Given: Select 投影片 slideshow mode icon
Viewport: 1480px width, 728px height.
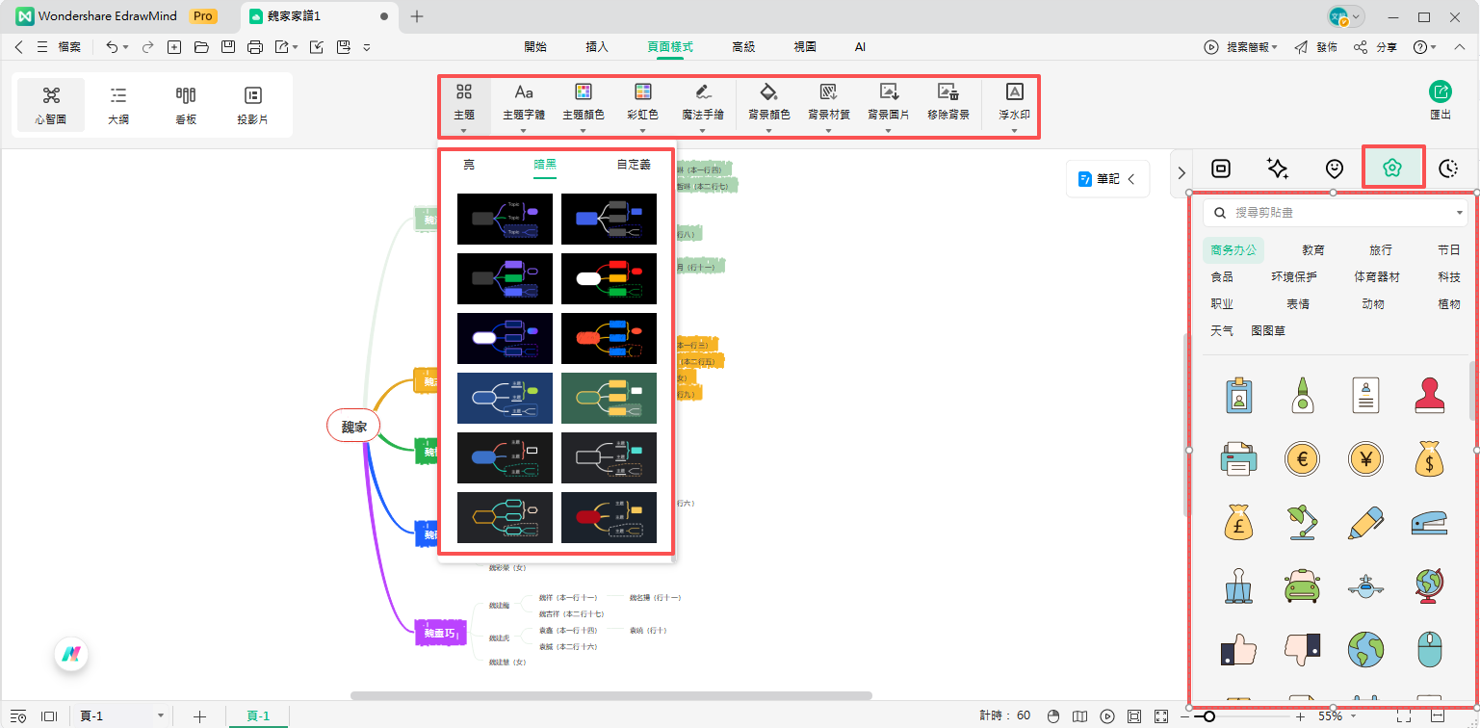Looking at the screenshot, I should (x=252, y=104).
